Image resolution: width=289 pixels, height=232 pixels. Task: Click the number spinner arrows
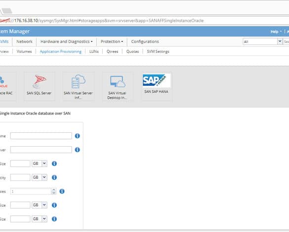tap(54, 192)
